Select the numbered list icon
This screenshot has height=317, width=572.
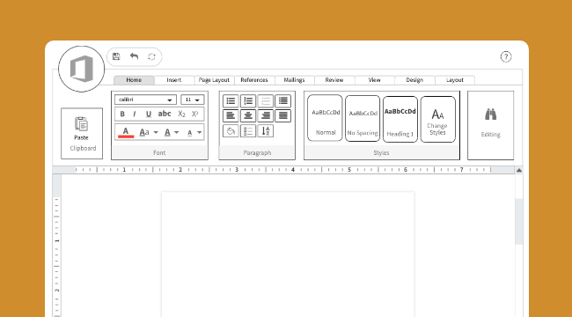click(x=248, y=100)
